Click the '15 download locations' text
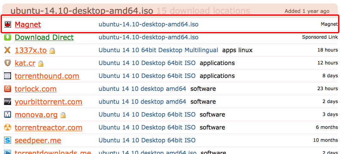340x154 pixels. tap(203, 11)
